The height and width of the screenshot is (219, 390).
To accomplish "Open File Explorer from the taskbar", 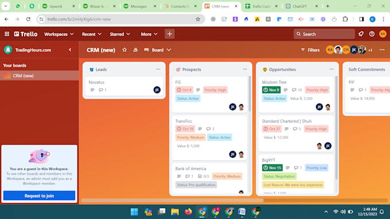I will (x=175, y=212).
